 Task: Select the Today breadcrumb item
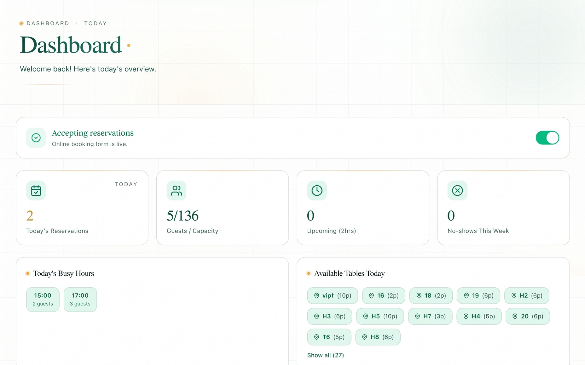[x=96, y=23]
